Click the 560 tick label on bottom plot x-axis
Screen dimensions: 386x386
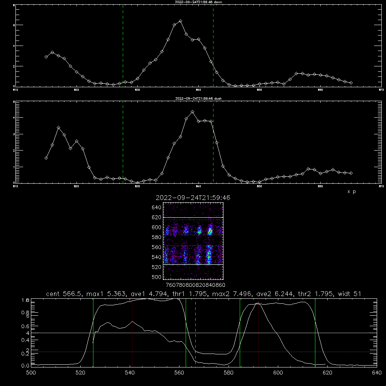(179, 373)
